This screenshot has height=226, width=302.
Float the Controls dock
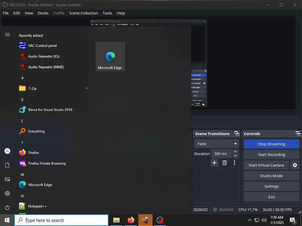pyautogui.click(x=298, y=134)
